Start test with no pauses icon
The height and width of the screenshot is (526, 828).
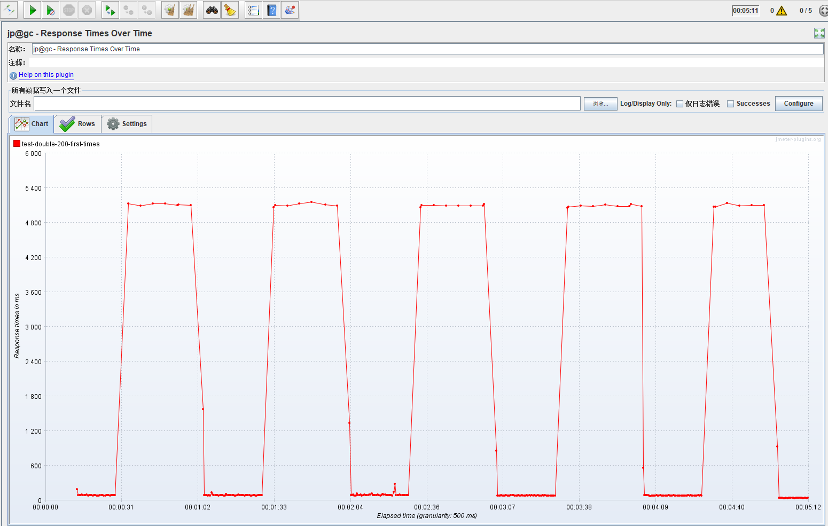tap(50, 10)
